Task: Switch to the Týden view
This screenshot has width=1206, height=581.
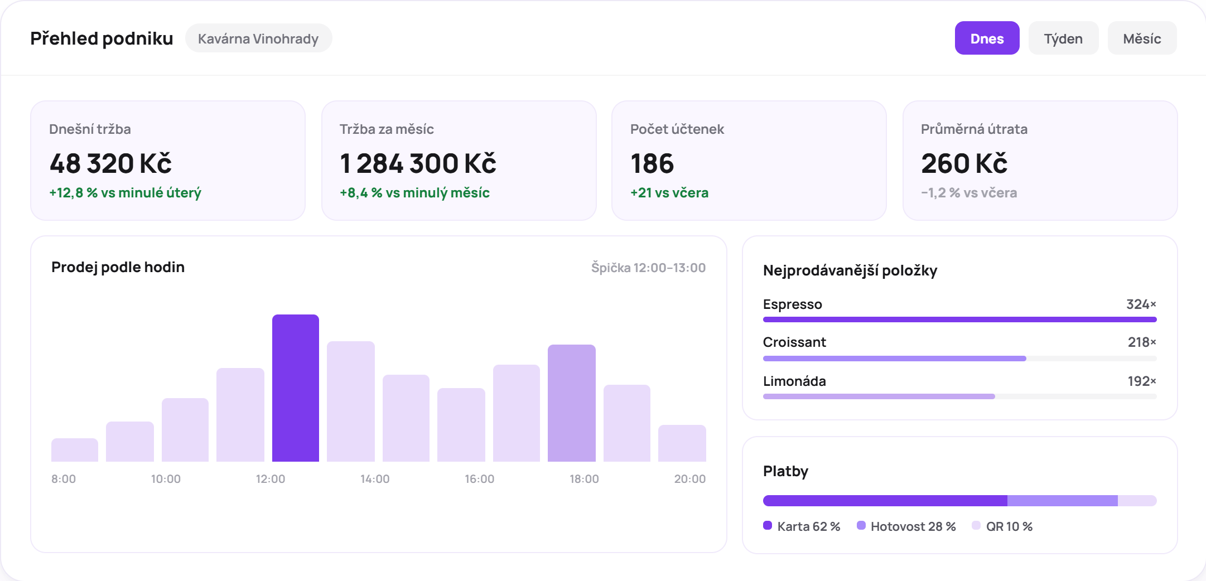Action: (x=1063, y=38)
